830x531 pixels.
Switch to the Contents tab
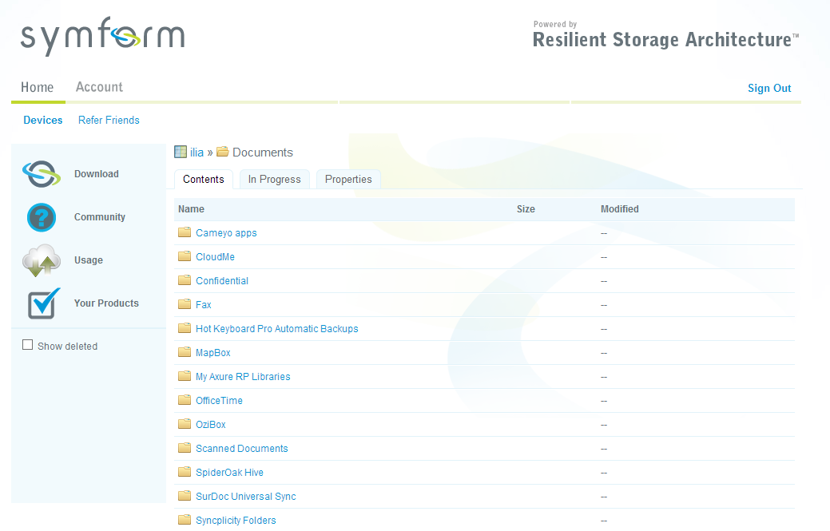tap(203, 180)
